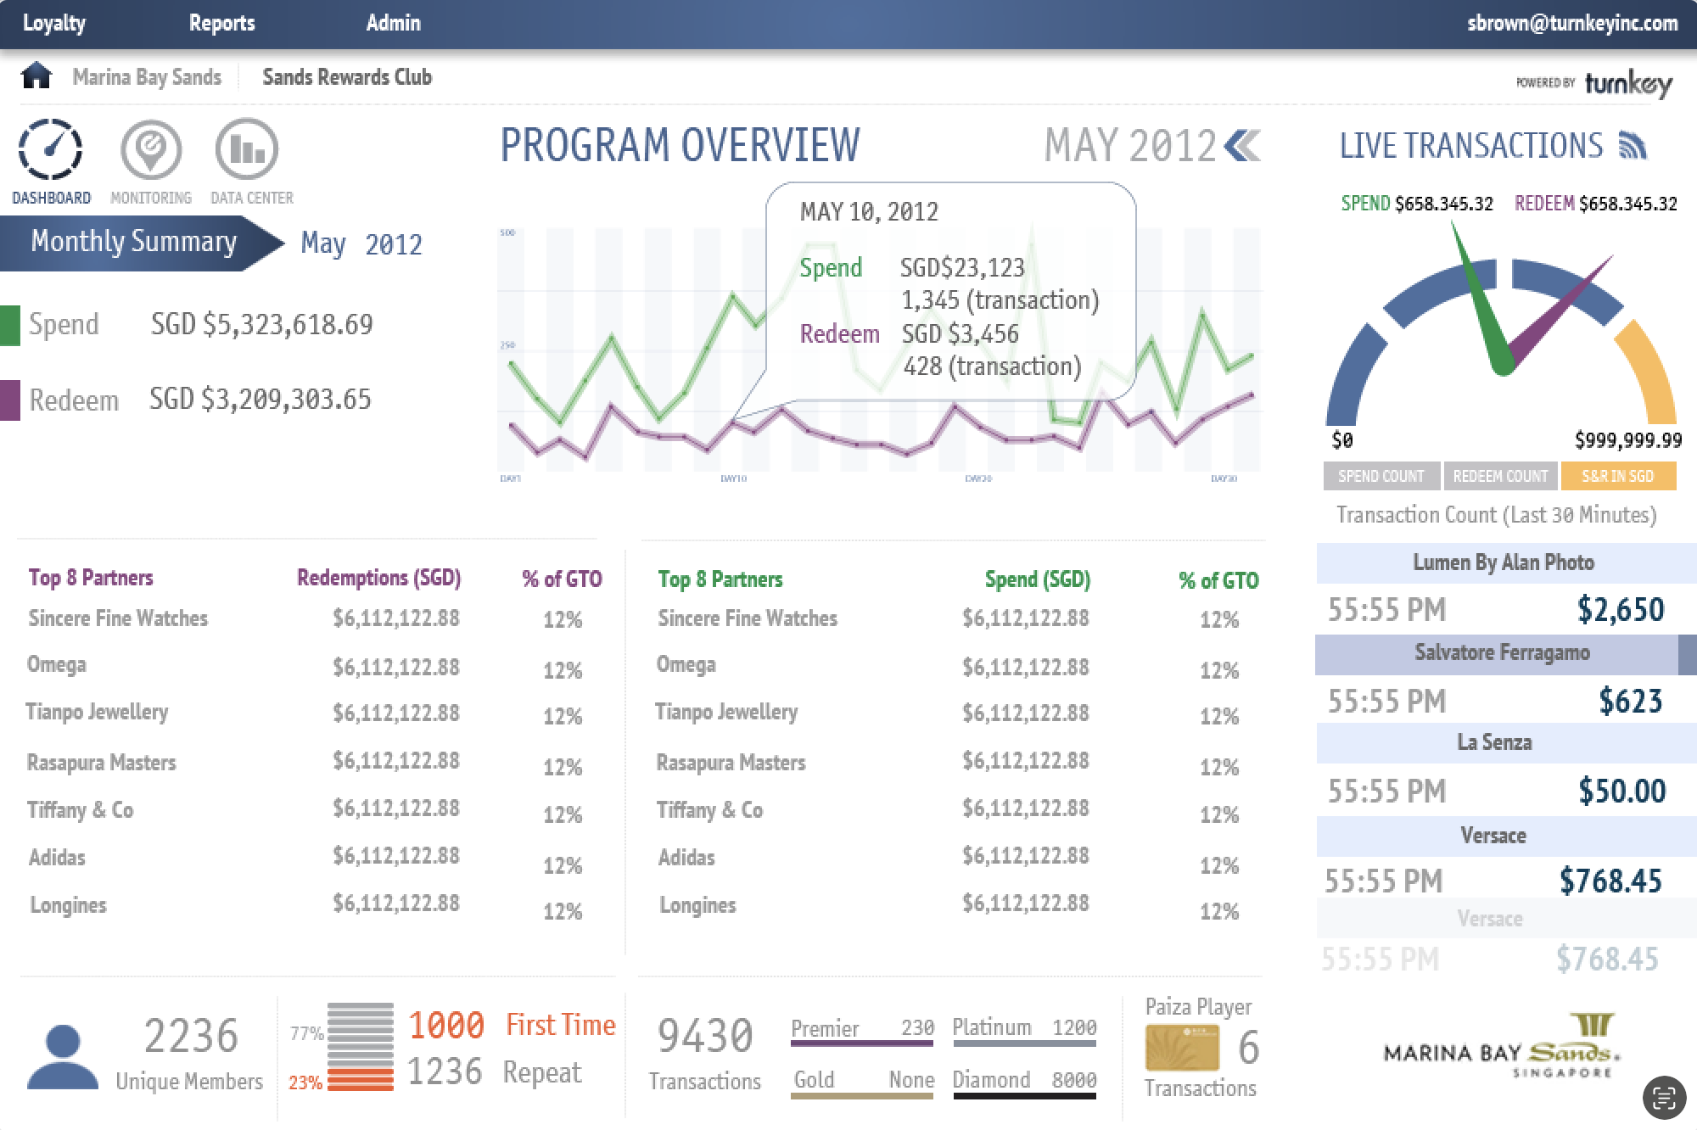The image size is (1697, 1130).
Task: Click the Paiza Player gold card icon
Action: [x=1182, y=1048]
